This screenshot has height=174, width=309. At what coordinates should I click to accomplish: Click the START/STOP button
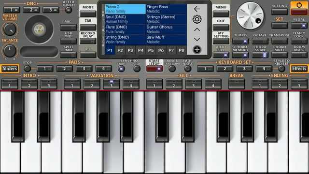click(154, 69)
